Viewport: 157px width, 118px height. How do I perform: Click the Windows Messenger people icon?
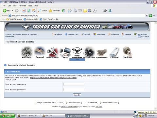click(110, 10)
